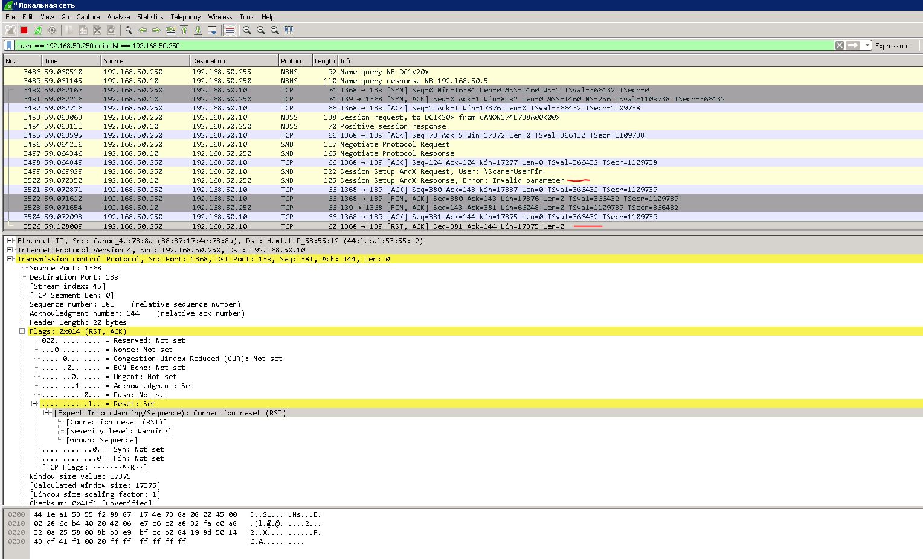
Task: Expand the Ethernet II tree node
Action: pos(10,241)
